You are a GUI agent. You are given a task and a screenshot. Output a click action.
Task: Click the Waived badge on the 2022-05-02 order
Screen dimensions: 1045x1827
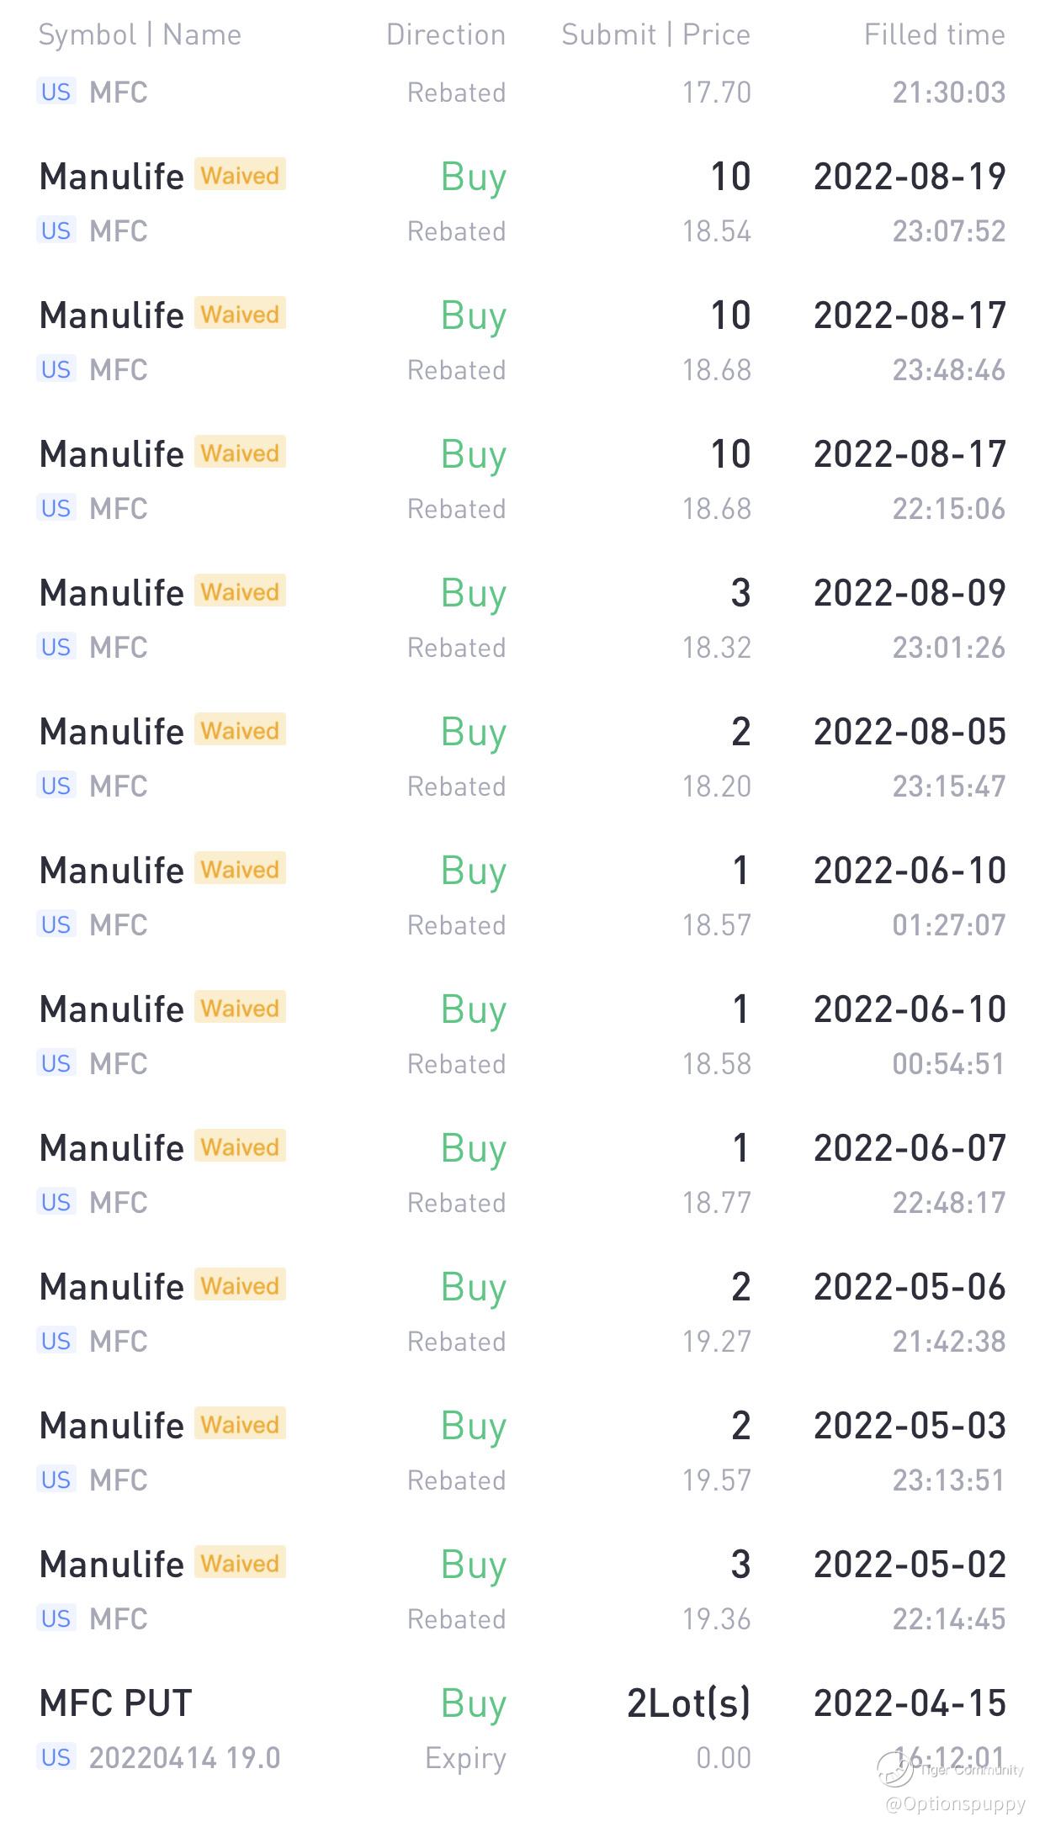point(240,1563)
